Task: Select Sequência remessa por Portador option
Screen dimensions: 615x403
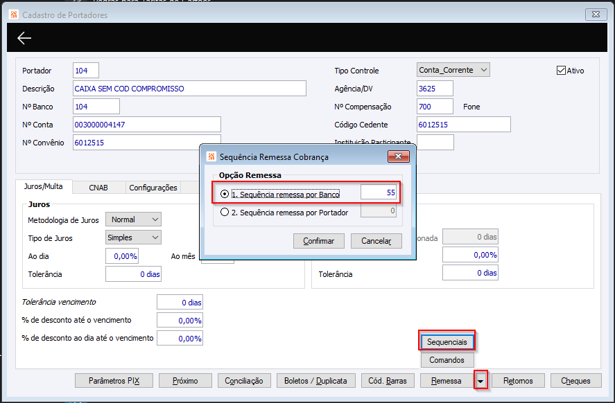Action: coord(225,213)
